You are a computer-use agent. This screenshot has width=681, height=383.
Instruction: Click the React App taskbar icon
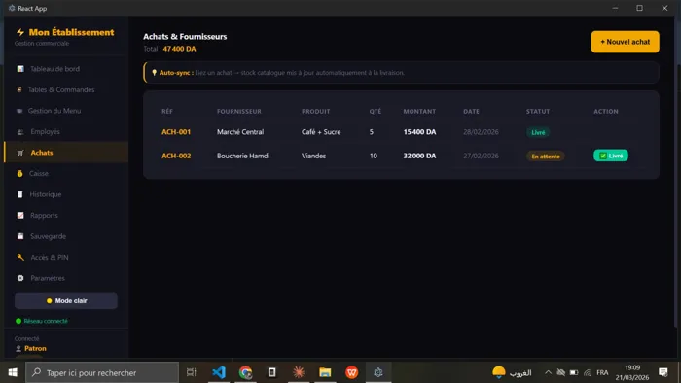378,372
